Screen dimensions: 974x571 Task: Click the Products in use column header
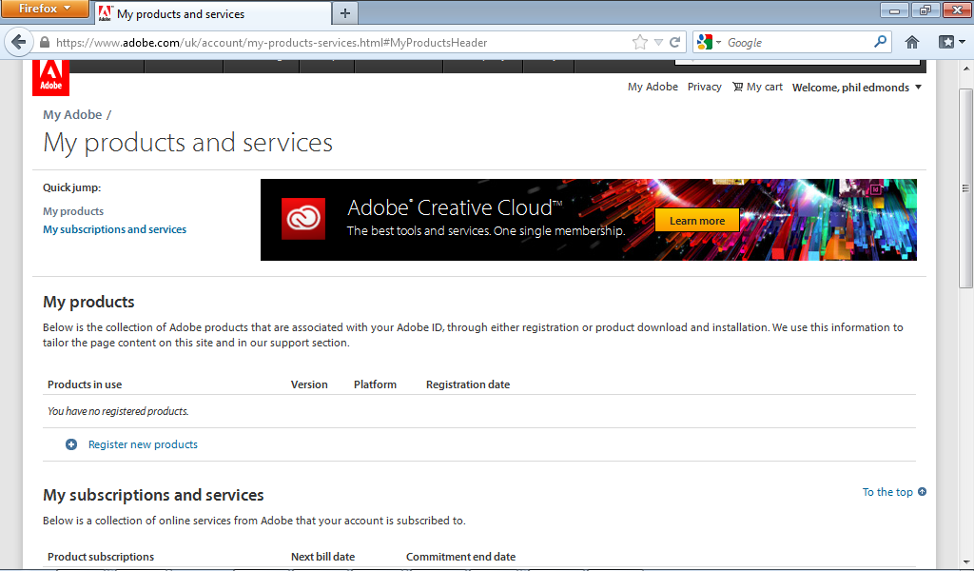[x=85, y=384]
